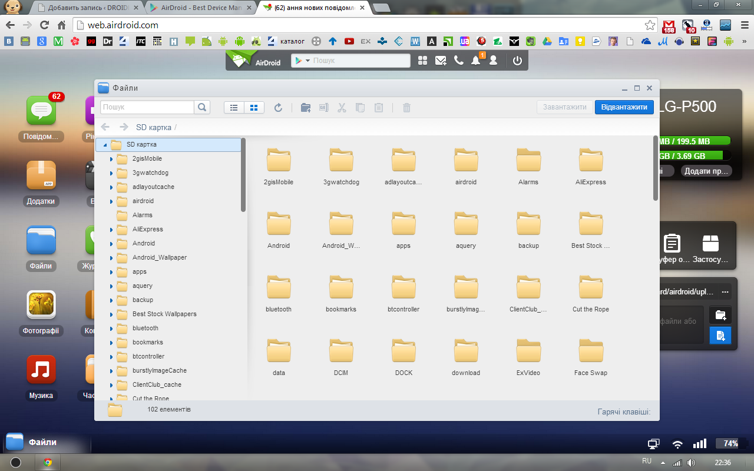Image resolution: width=754 pixels, height=471 pixels.
Task: Reload page with browser refresh button
Action: (44, 25)
